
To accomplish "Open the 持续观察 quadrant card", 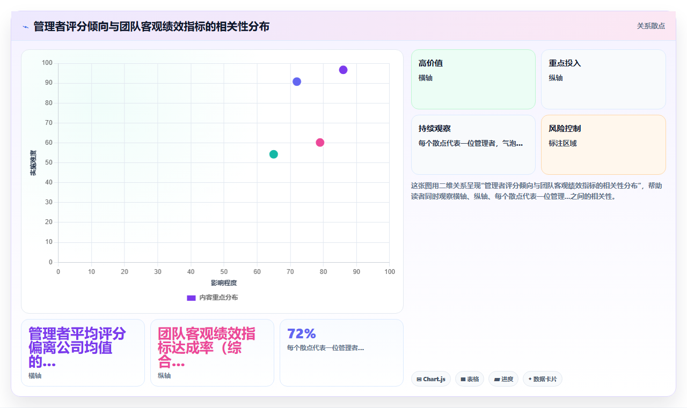I will click(x=473, y=145).
